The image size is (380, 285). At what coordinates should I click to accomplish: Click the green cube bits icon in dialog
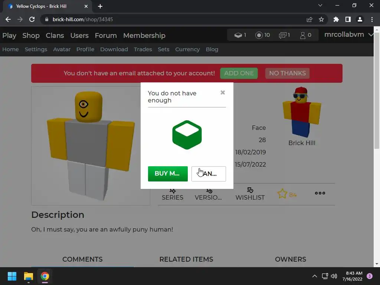coord(187,135)
